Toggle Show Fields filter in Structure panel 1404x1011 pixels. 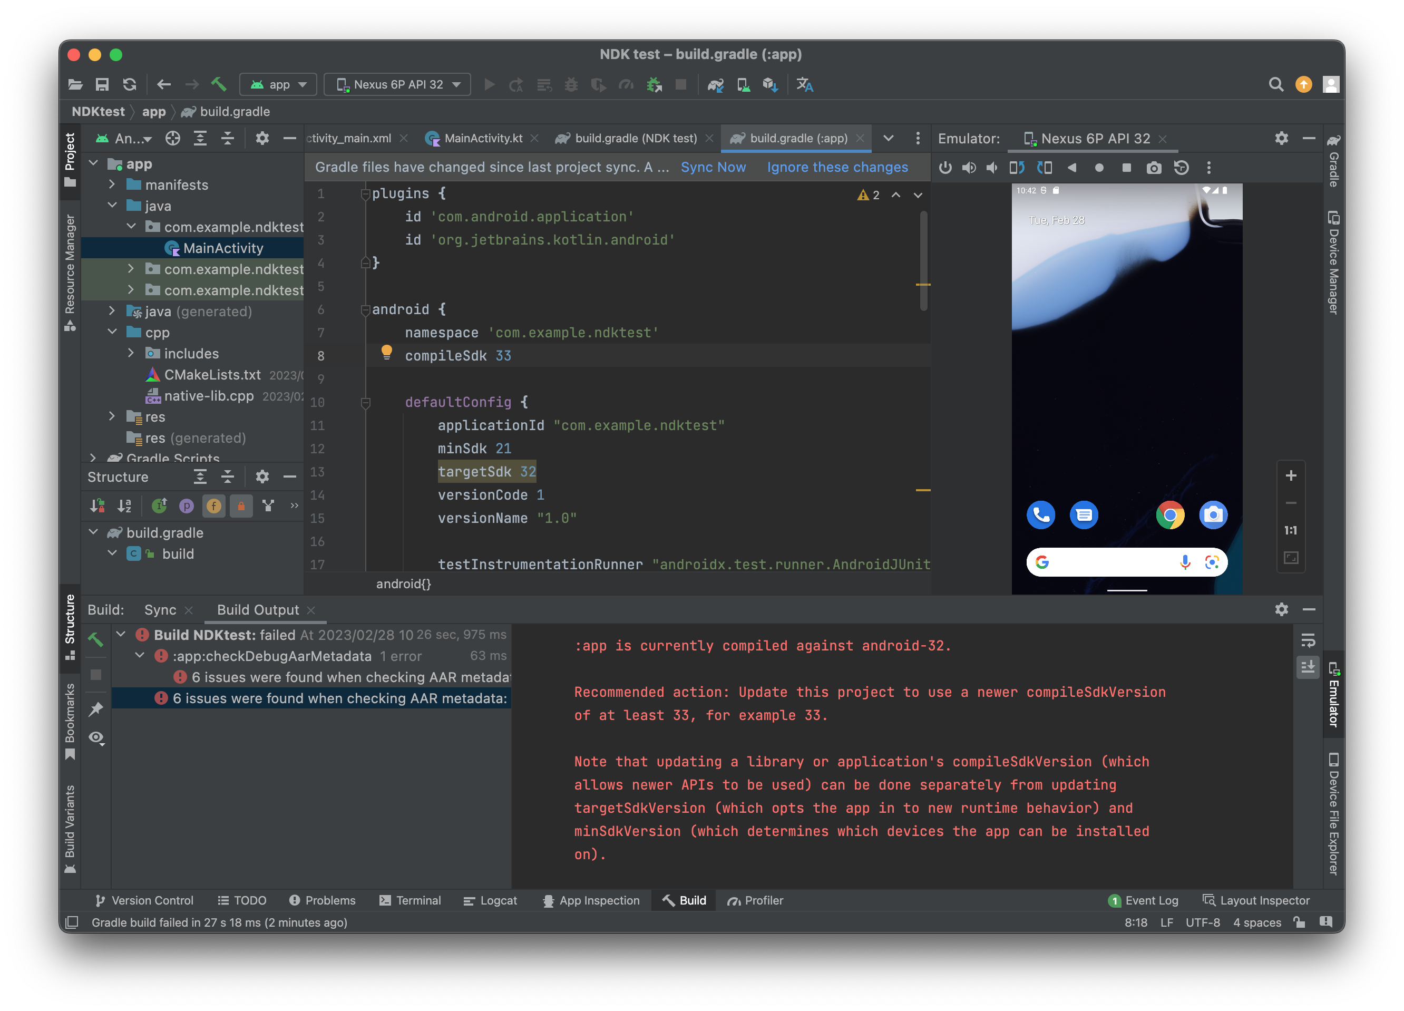(x=213, y=507)
